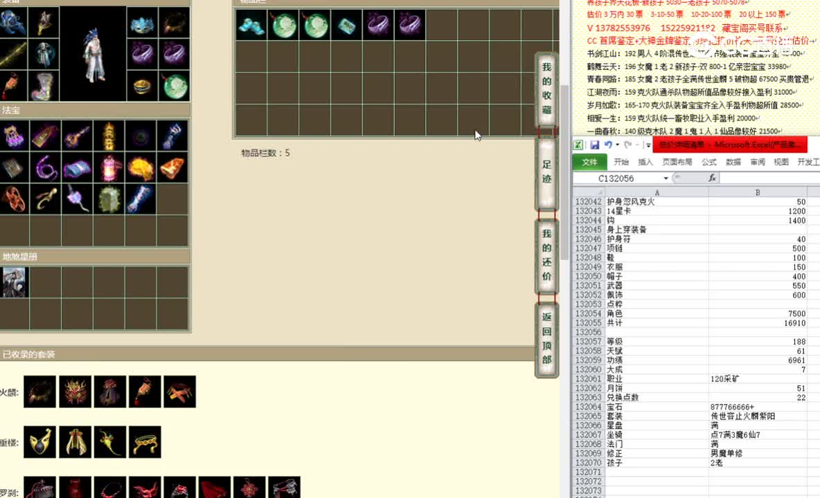Click the fx Insert Function icon
The width and height of the screenshot is (820, 498).
pos(712,178)
